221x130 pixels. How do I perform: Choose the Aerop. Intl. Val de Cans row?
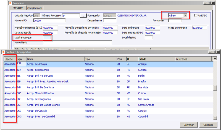click(x=109, y=76)
